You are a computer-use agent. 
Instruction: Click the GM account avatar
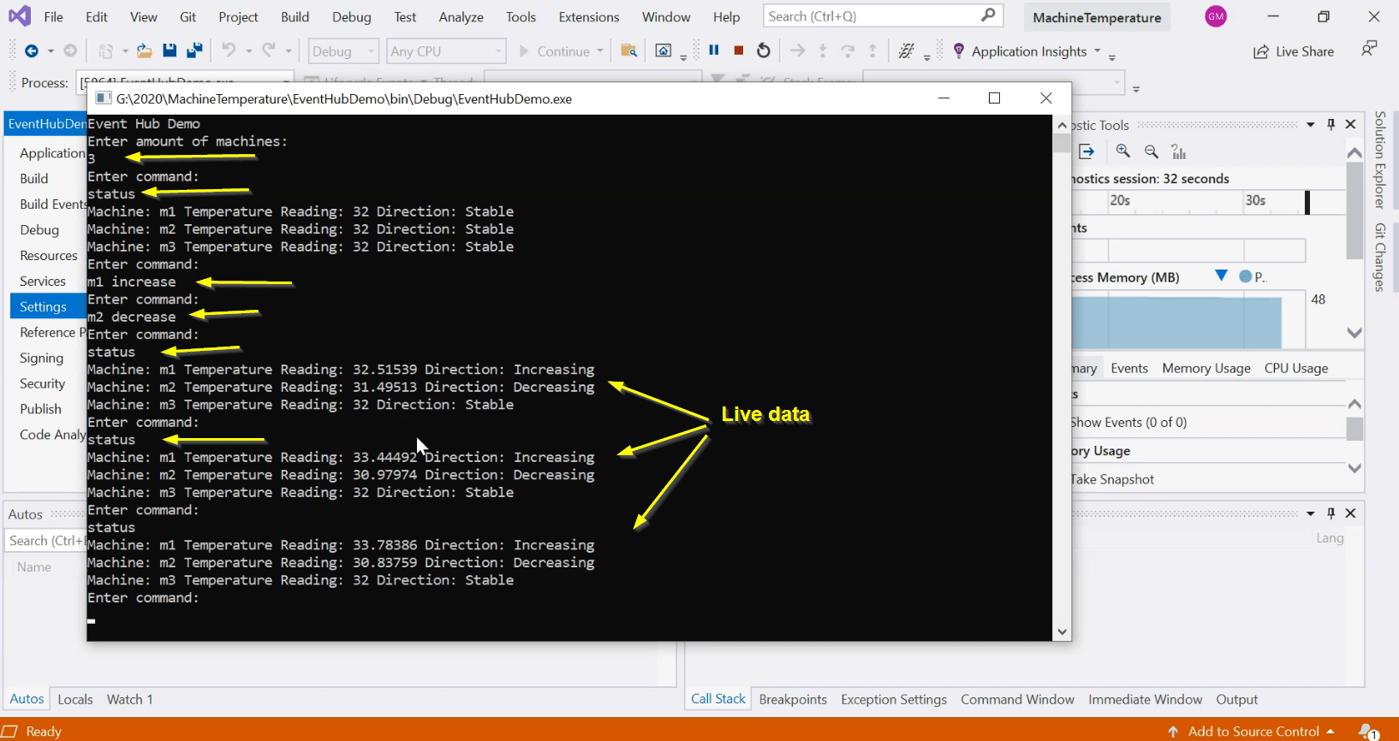[1216, 16]
